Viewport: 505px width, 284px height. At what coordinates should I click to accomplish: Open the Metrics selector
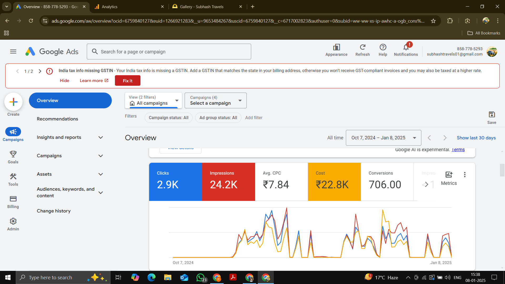449,178
